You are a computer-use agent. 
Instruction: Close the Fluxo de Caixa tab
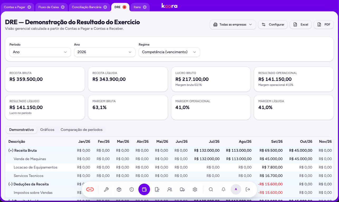pos(63,7)
